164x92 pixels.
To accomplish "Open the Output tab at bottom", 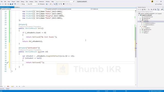I will (x=7, y=88).
